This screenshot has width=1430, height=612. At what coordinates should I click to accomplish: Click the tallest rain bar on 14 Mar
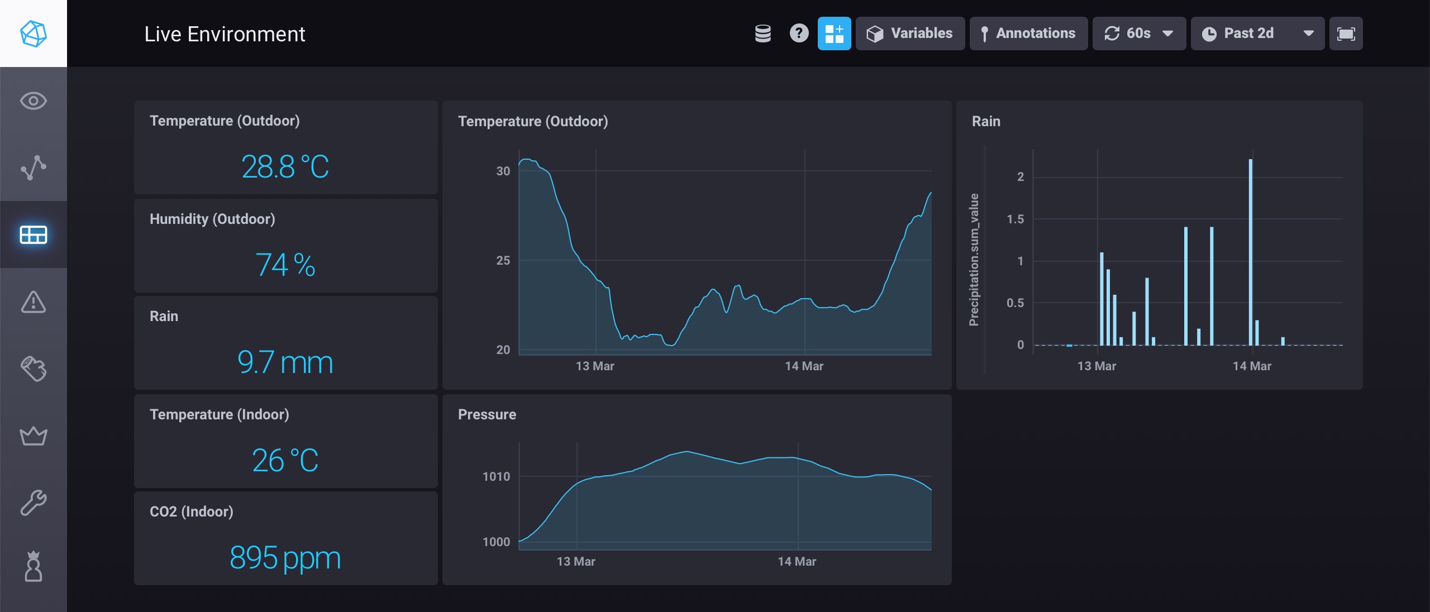(x=1250, y=251)
